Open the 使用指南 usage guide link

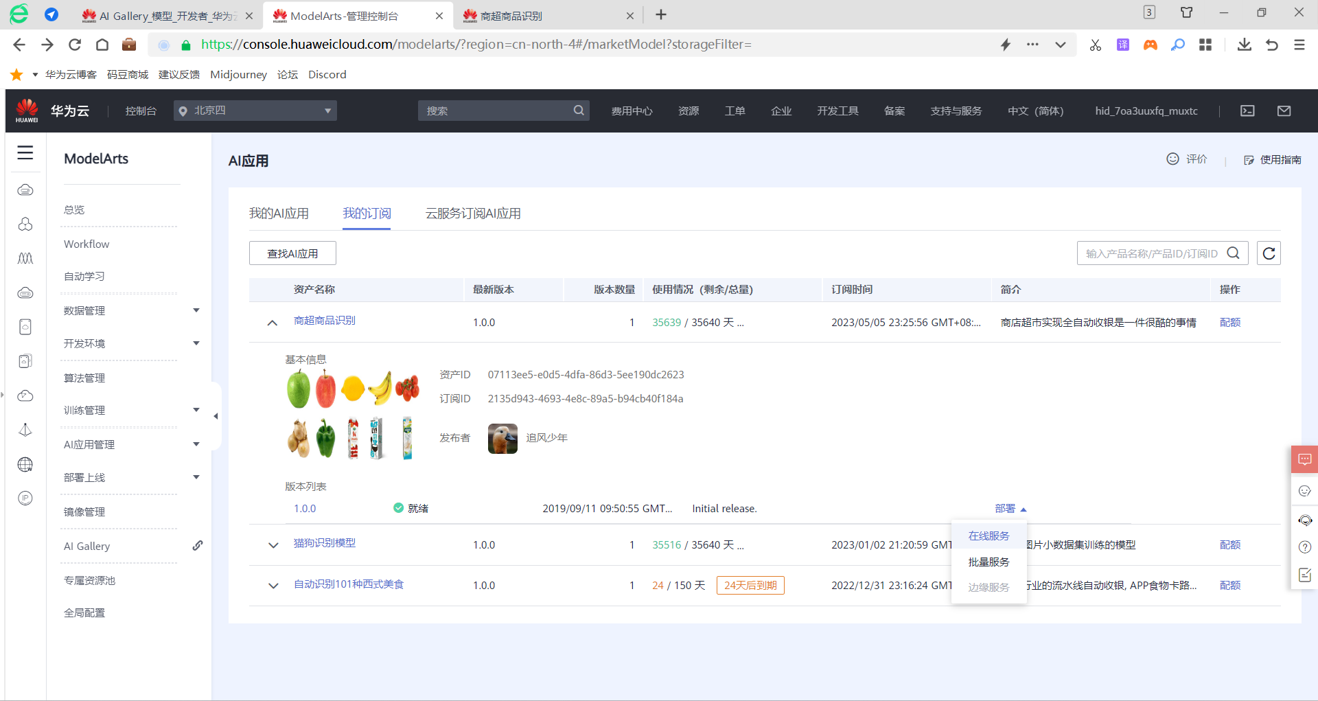point(1272,160)
